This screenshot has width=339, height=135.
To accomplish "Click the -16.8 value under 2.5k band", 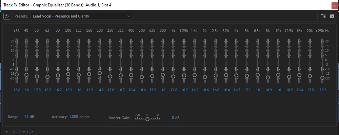I will click(x=215, y=90).
